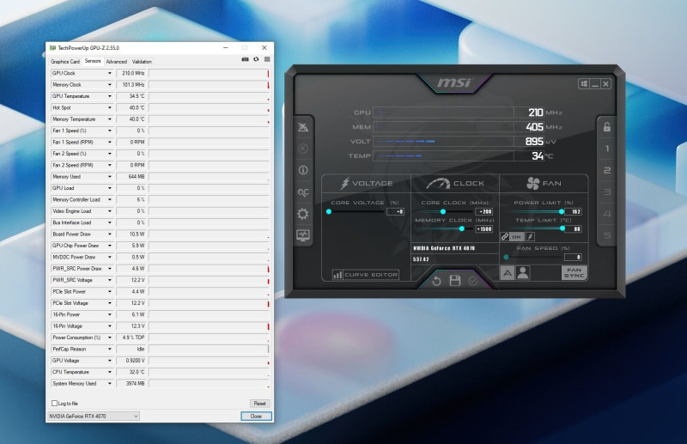The width and height of the screenshot is (687, 444).
Task: Toggle the power/temp link chain icon
Action: click(505, 237)
